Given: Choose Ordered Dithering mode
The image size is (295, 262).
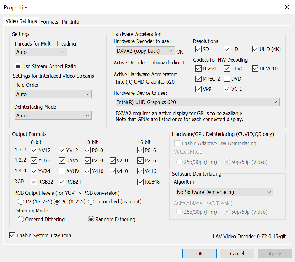Looking at the screenshot, I should coord(21,219).
